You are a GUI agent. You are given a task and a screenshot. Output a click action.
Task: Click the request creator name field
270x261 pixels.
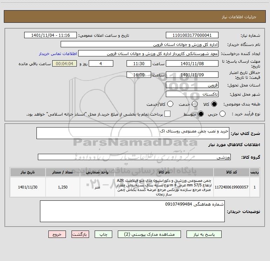(148, 54)
